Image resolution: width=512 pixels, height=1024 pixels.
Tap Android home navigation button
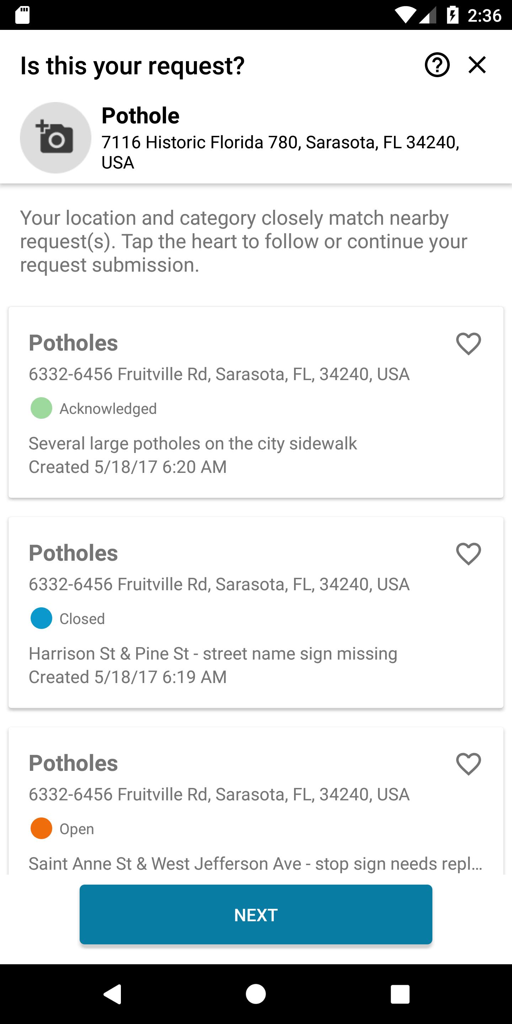pos(256,994)
